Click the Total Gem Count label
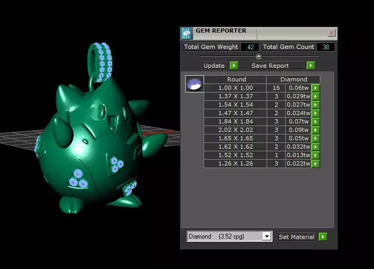Screen dimensions: 374x269 point(289,47)
